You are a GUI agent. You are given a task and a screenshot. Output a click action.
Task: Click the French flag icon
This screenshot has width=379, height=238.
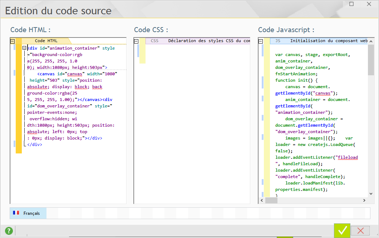click(x=16, y=213)
